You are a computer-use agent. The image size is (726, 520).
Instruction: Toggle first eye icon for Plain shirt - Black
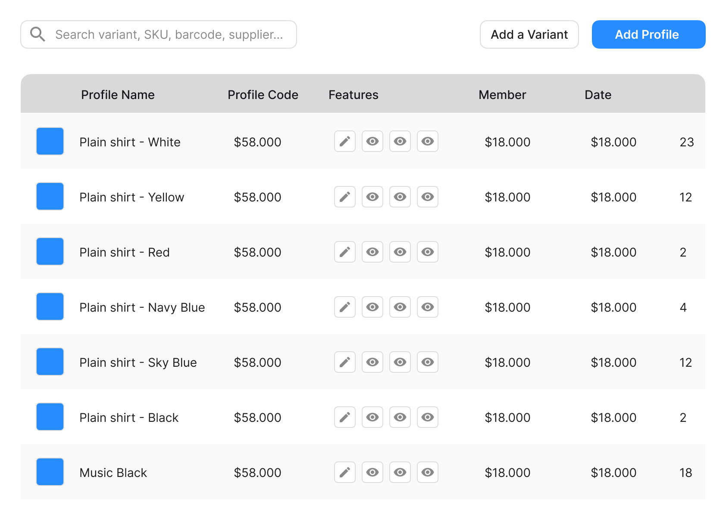pos(372,417)
